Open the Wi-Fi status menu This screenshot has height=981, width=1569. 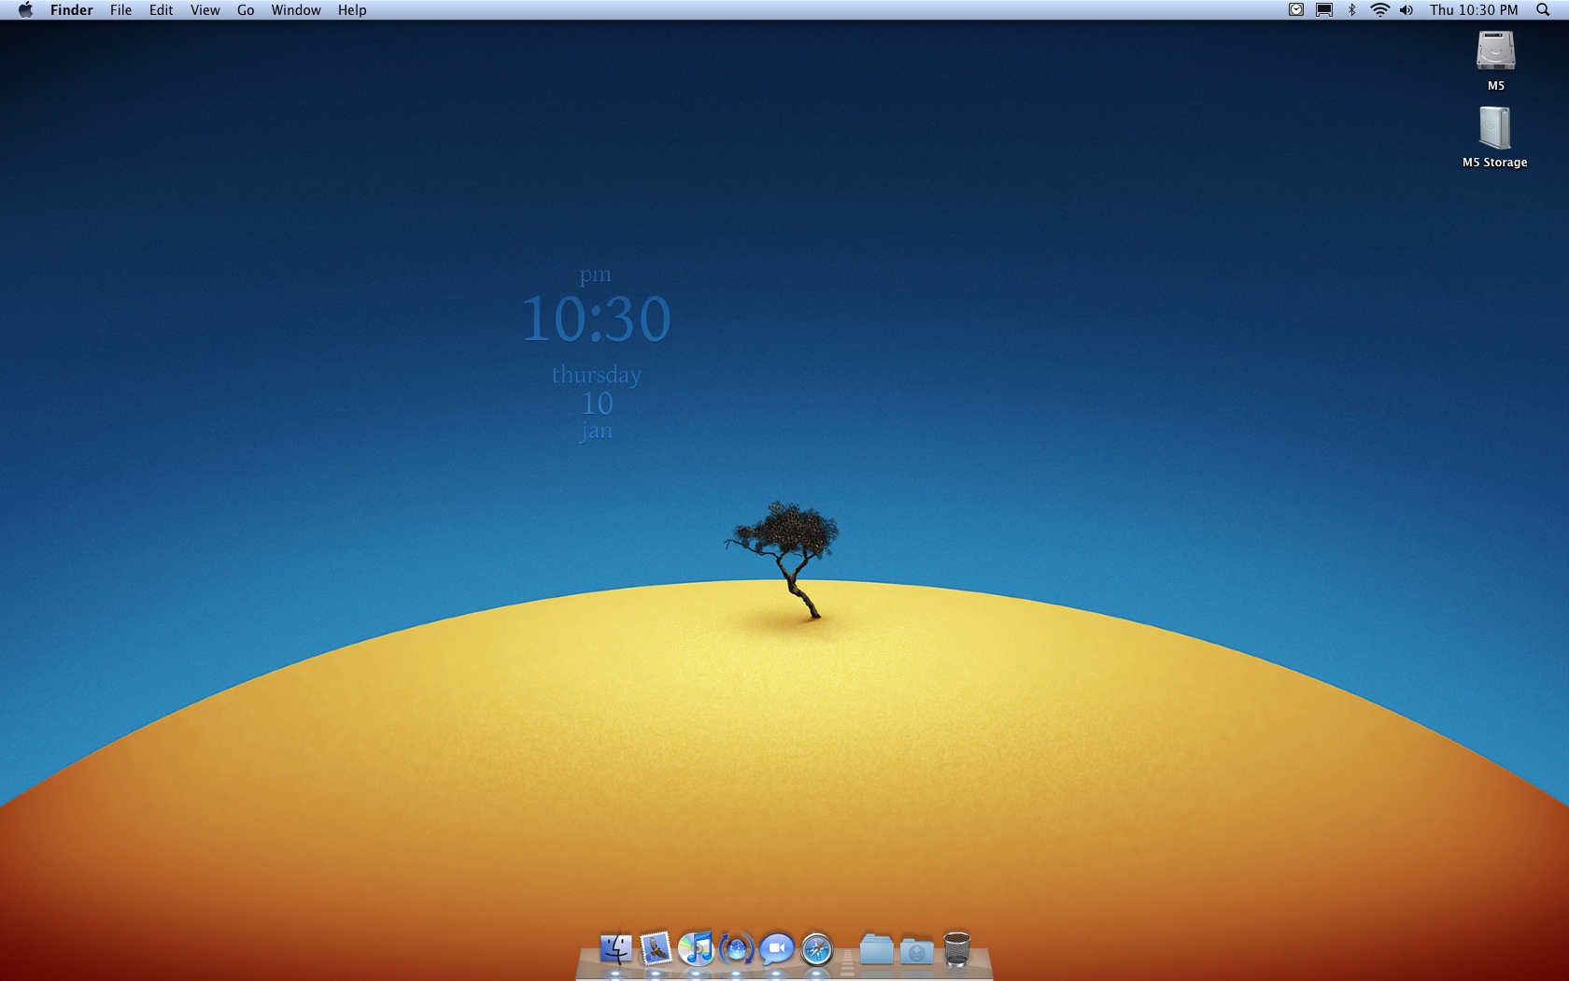1379,10
